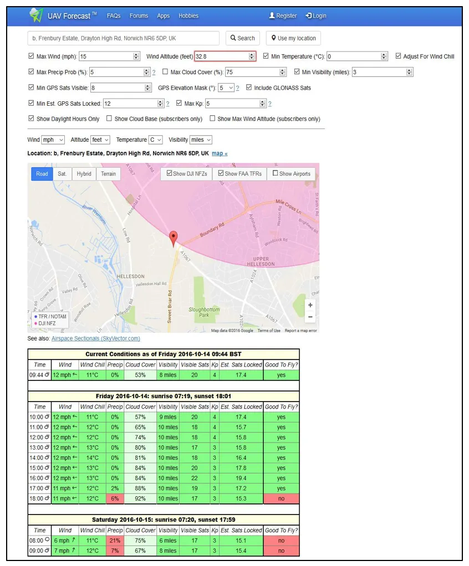This screenshot has width=469, height=566.
Task: Enable the Max Cloud Cover checkbox
Action: click(x=165, y=71)
